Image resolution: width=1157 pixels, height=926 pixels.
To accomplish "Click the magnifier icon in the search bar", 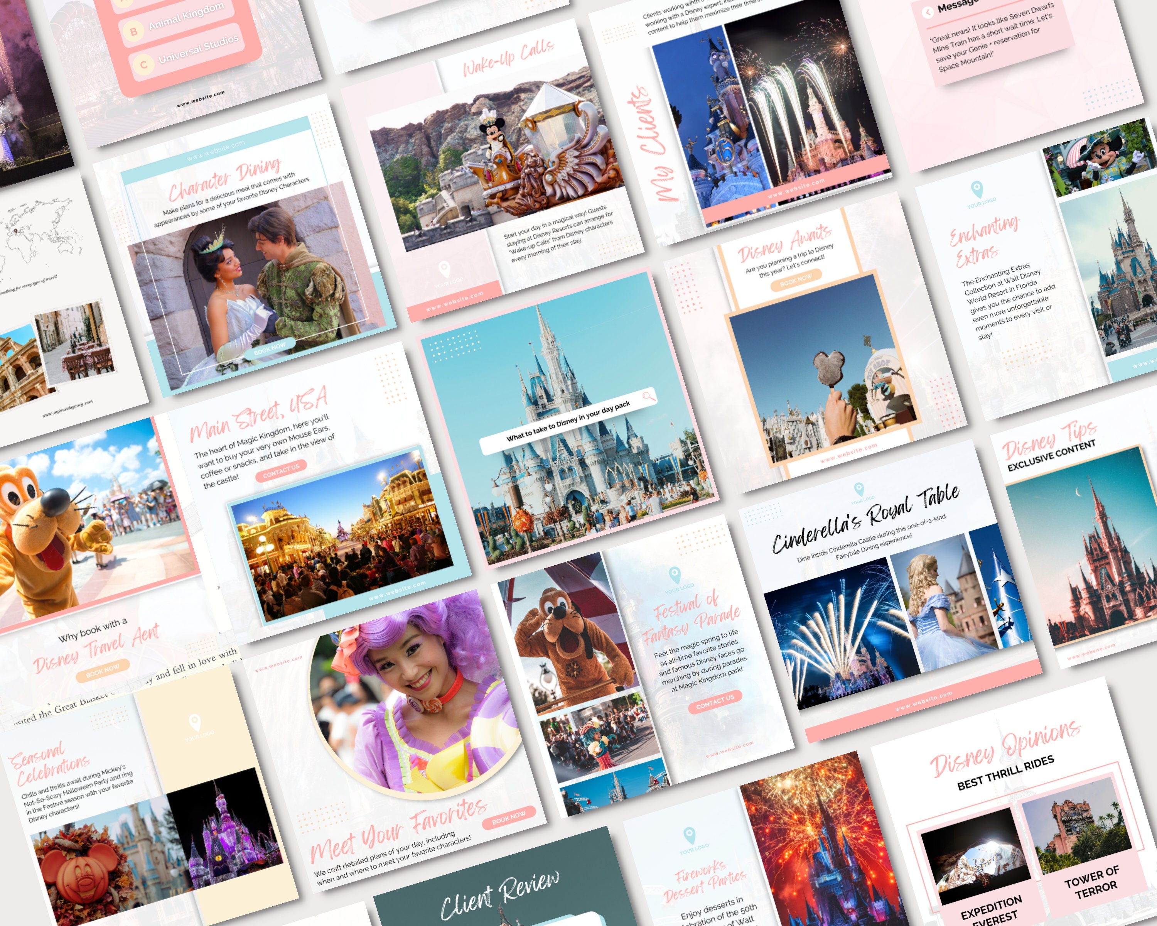I will [648, 396].
